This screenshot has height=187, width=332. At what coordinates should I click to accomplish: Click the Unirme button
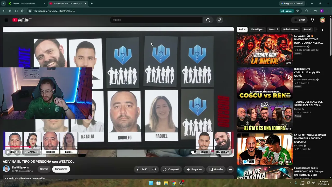44,169
